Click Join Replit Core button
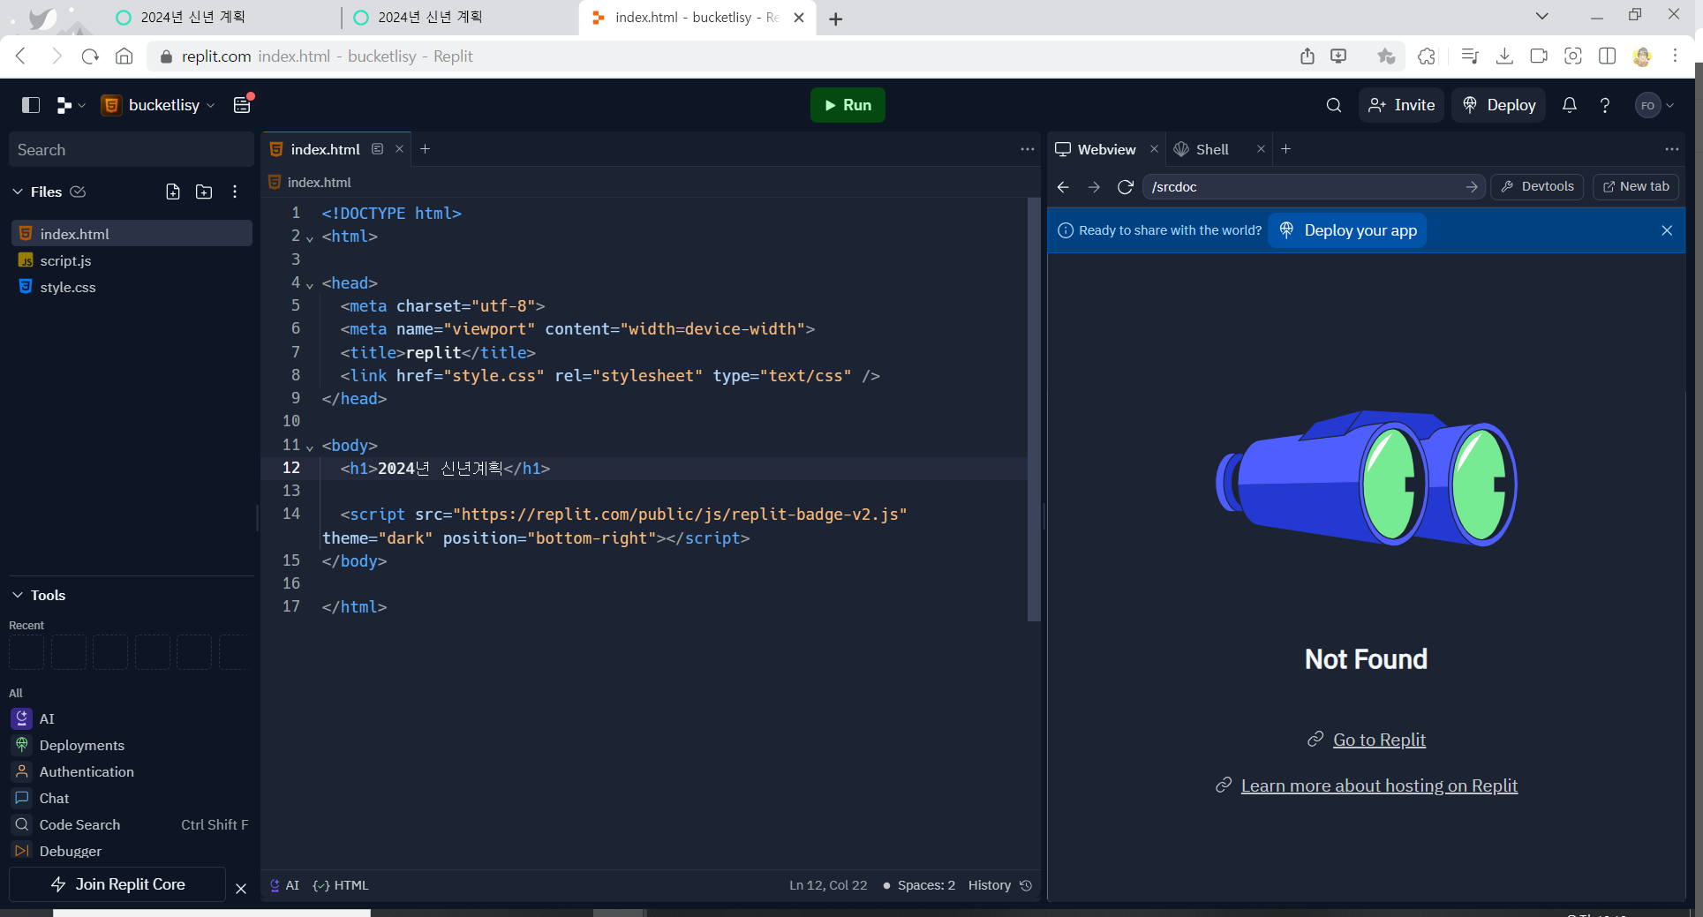 tap(117, 884)
